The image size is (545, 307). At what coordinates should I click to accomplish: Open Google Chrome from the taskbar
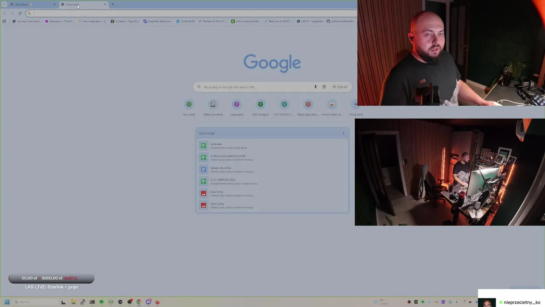tap(139, 302)
